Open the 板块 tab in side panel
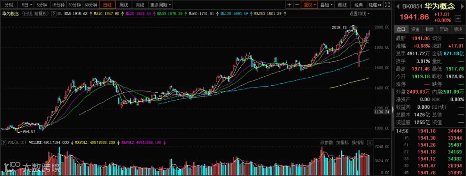The image size is (466, 176). pos(458,29)
